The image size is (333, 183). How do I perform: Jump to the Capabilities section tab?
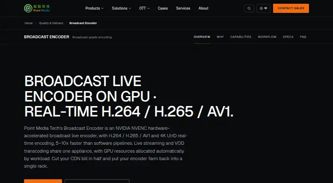(241, 37)
